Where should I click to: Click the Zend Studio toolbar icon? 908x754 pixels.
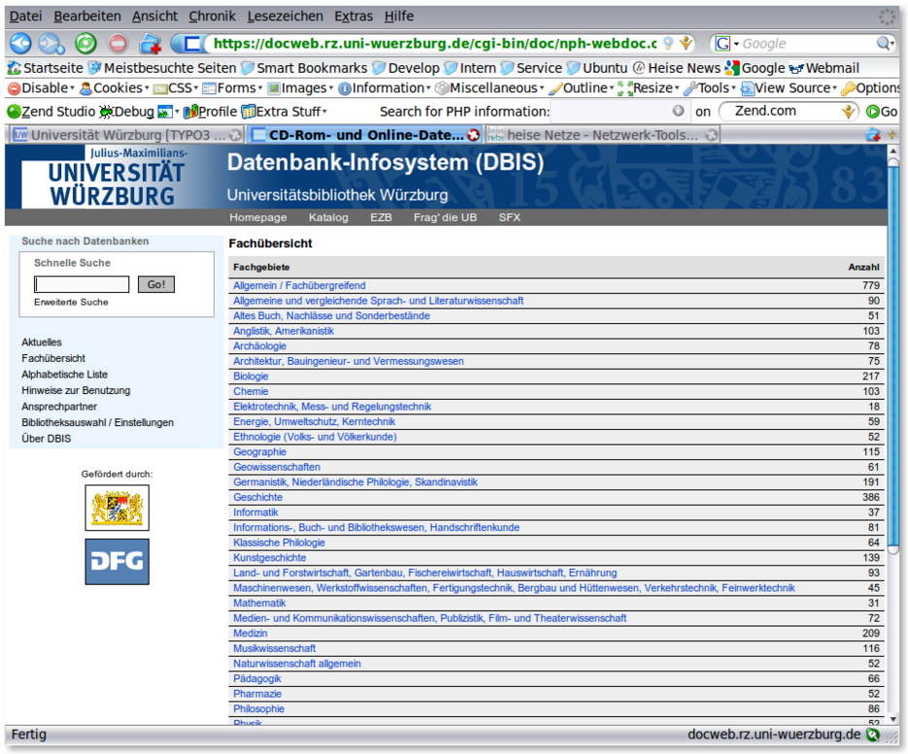tap(14, 112)
